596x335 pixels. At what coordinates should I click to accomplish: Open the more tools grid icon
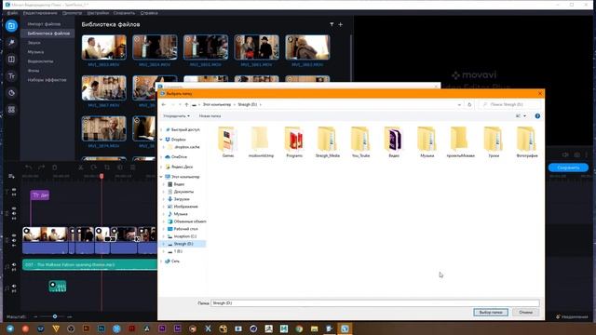click(x=11, y=110)
